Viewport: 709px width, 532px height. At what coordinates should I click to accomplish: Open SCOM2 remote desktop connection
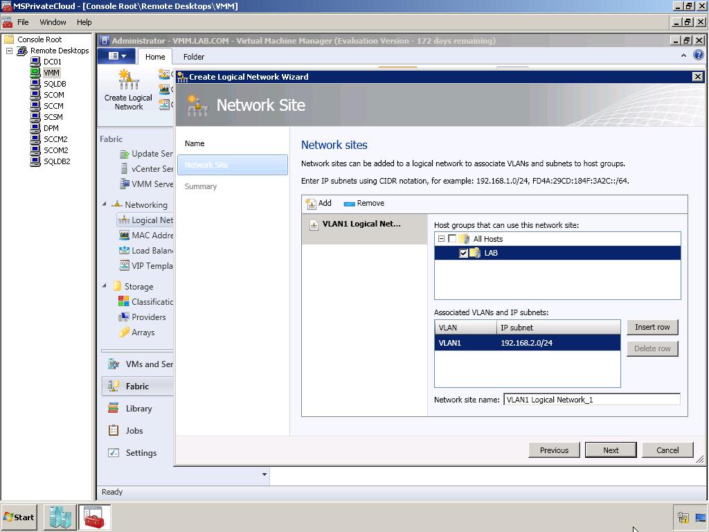[55, 150]
